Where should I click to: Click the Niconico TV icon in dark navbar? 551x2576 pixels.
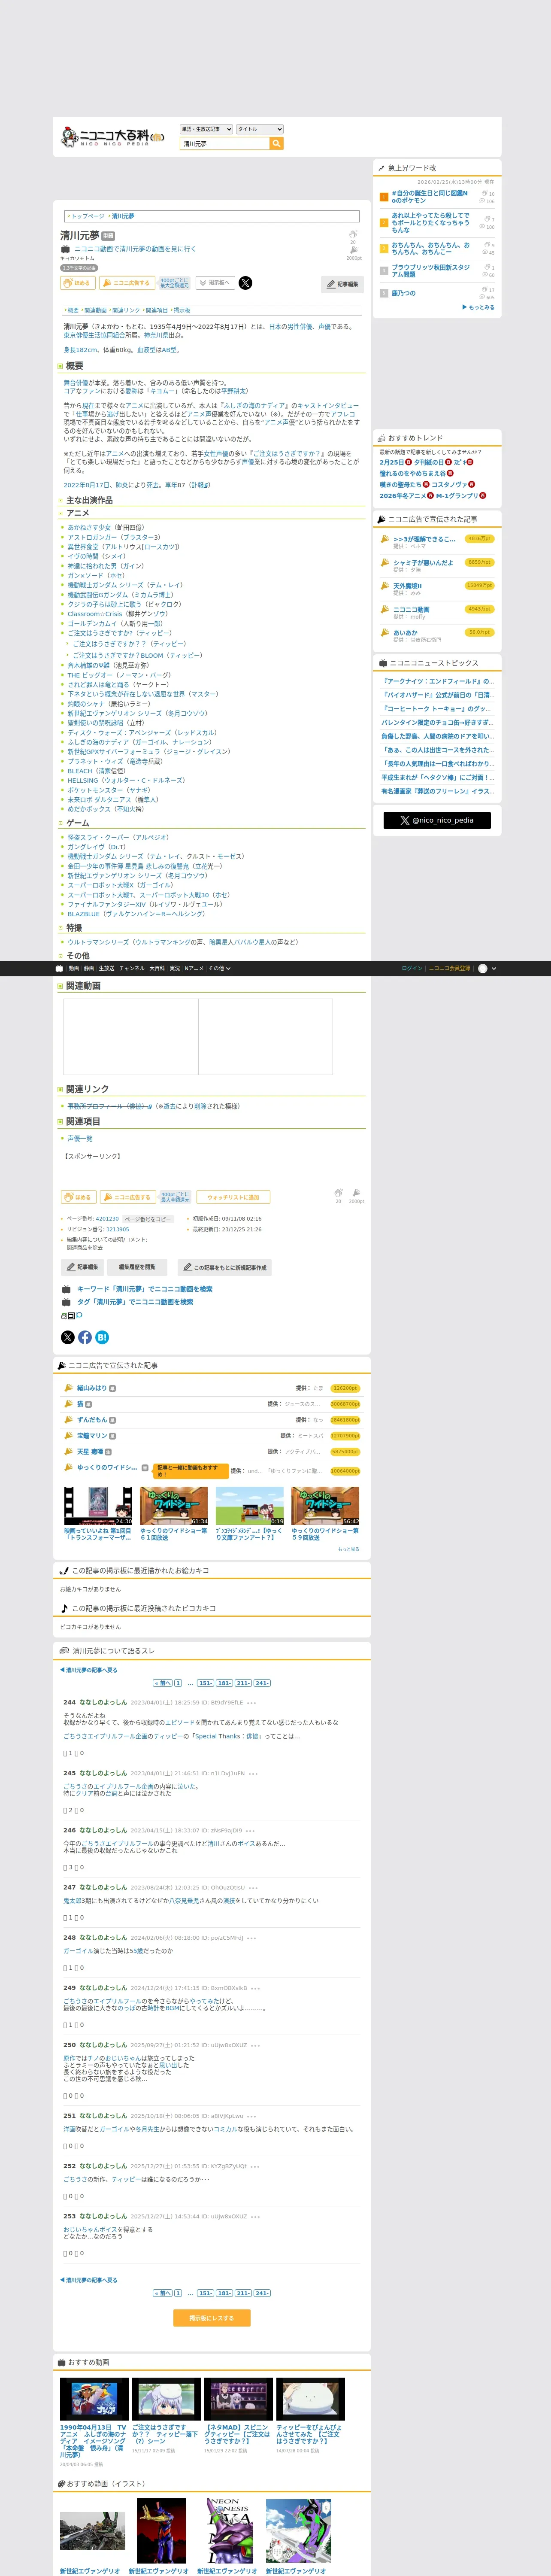click(59, 968)
